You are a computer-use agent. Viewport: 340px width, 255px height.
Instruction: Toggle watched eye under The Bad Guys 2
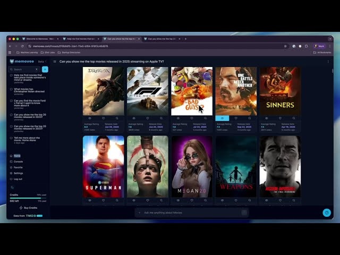pyautogui.click(x=178, y=118)
